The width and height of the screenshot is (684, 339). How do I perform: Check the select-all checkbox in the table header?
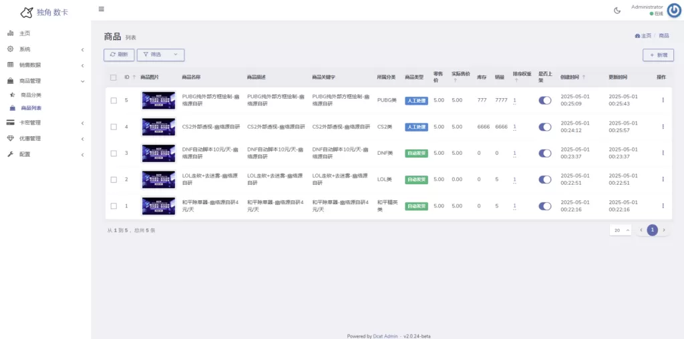pyautogui.click(x=114, y=77)
